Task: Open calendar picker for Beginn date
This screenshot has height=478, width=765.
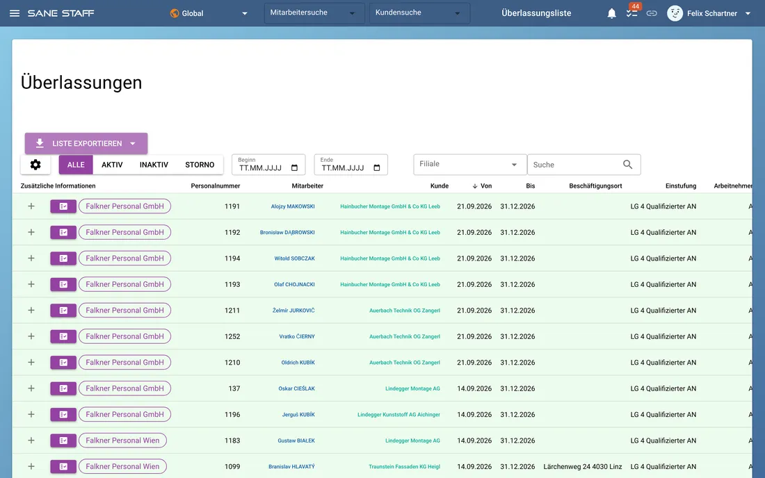Action: pos(294,168)
